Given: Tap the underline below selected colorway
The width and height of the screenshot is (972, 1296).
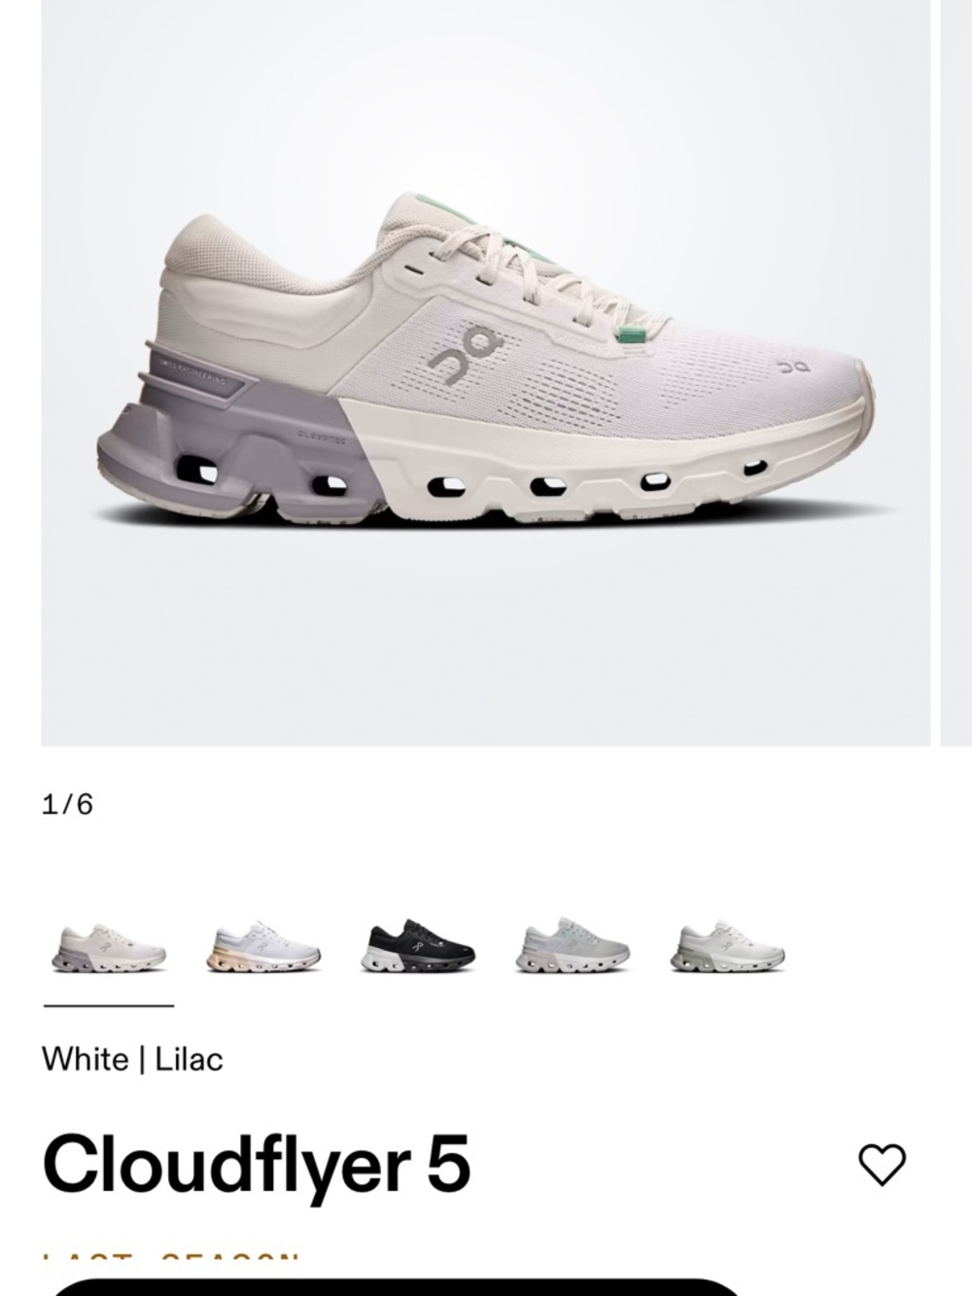Looking at the screenshot, I should (x=108, y=1005).
